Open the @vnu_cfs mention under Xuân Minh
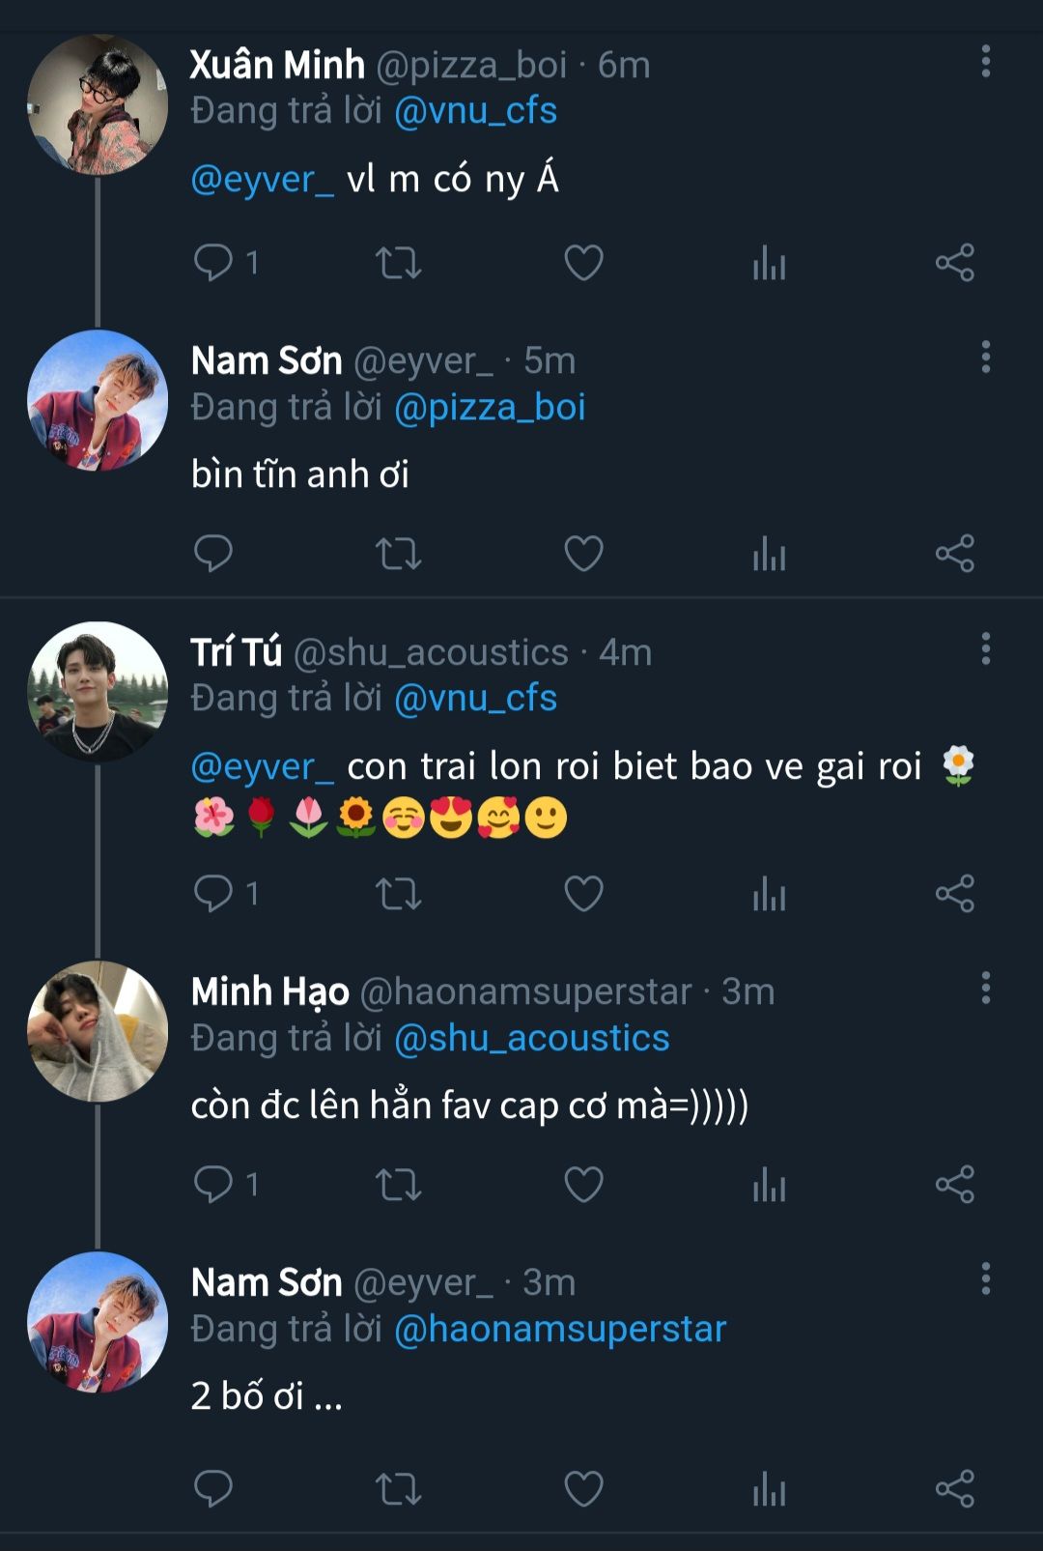The width and height of the screenshot is (1043, 1551). tap(475, 111)
